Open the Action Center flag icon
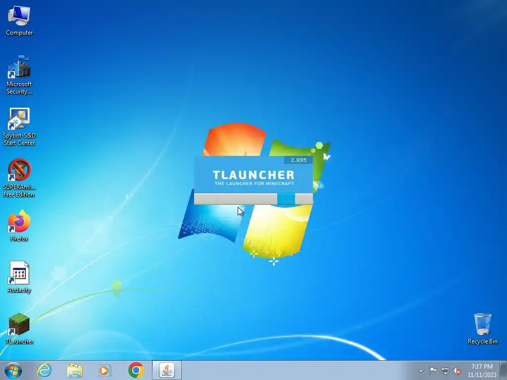The width and height of the screenshot is (507, 380). tap(433, 371)
